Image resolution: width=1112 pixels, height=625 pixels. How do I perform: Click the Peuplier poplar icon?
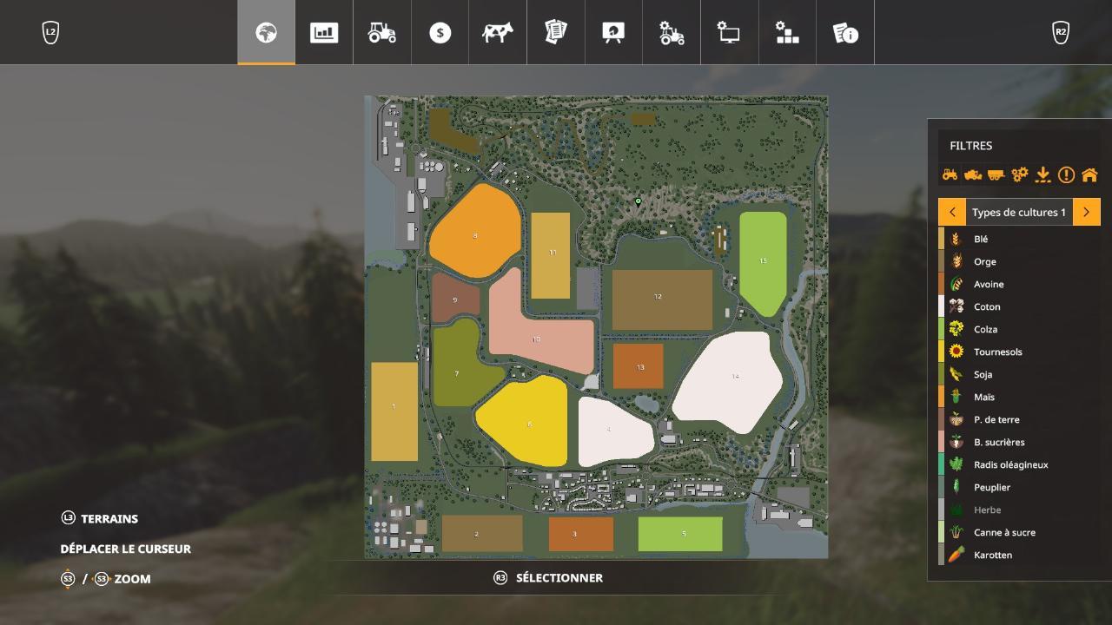(x=956, y=487)
